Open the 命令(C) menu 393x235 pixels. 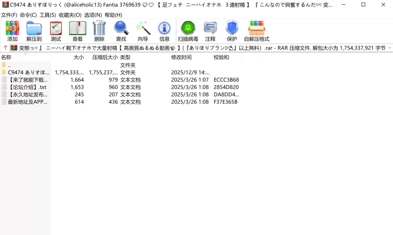28,15
